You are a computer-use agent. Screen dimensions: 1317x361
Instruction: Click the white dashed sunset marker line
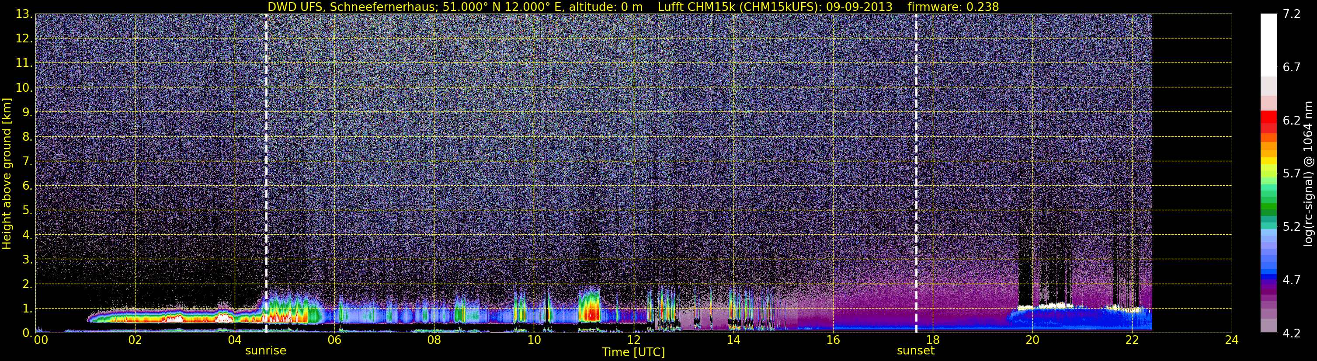916,173
